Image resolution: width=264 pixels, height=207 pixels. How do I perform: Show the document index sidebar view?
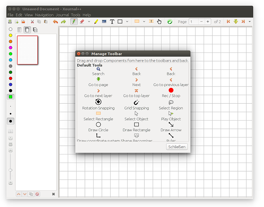pyautogui.click(x=19, y=30)
